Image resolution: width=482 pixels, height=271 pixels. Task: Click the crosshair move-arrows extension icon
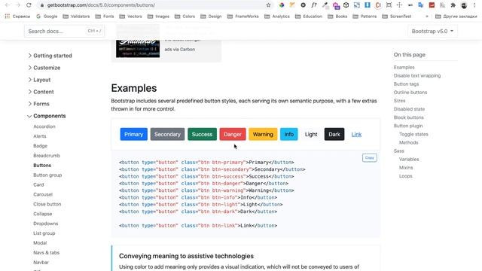click(399, 5)
